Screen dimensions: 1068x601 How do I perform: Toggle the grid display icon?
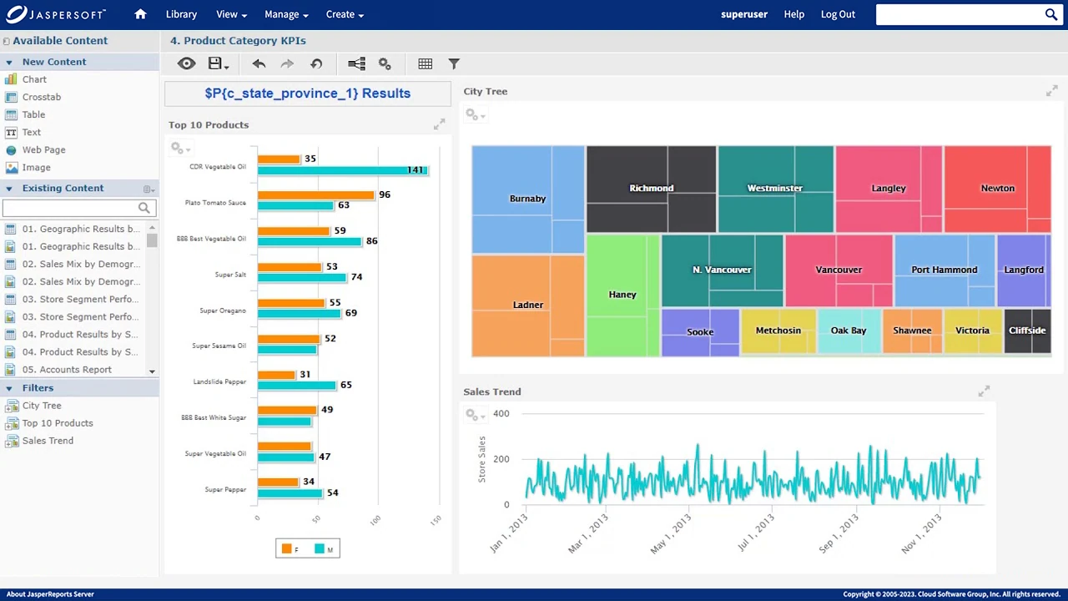pos(426,63)
